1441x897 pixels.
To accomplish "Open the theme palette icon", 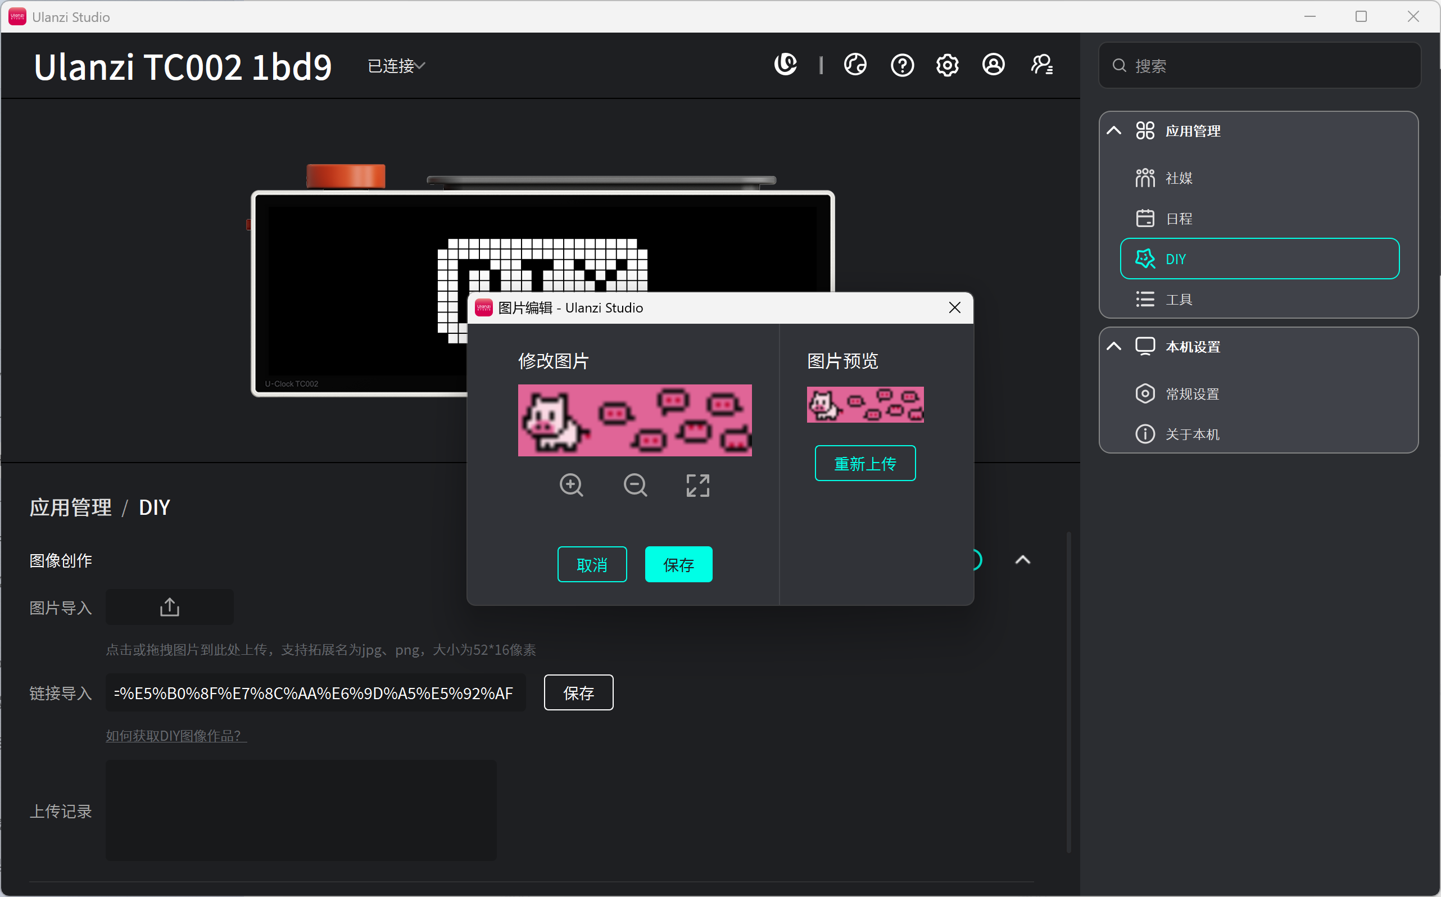I will point(855,65).
